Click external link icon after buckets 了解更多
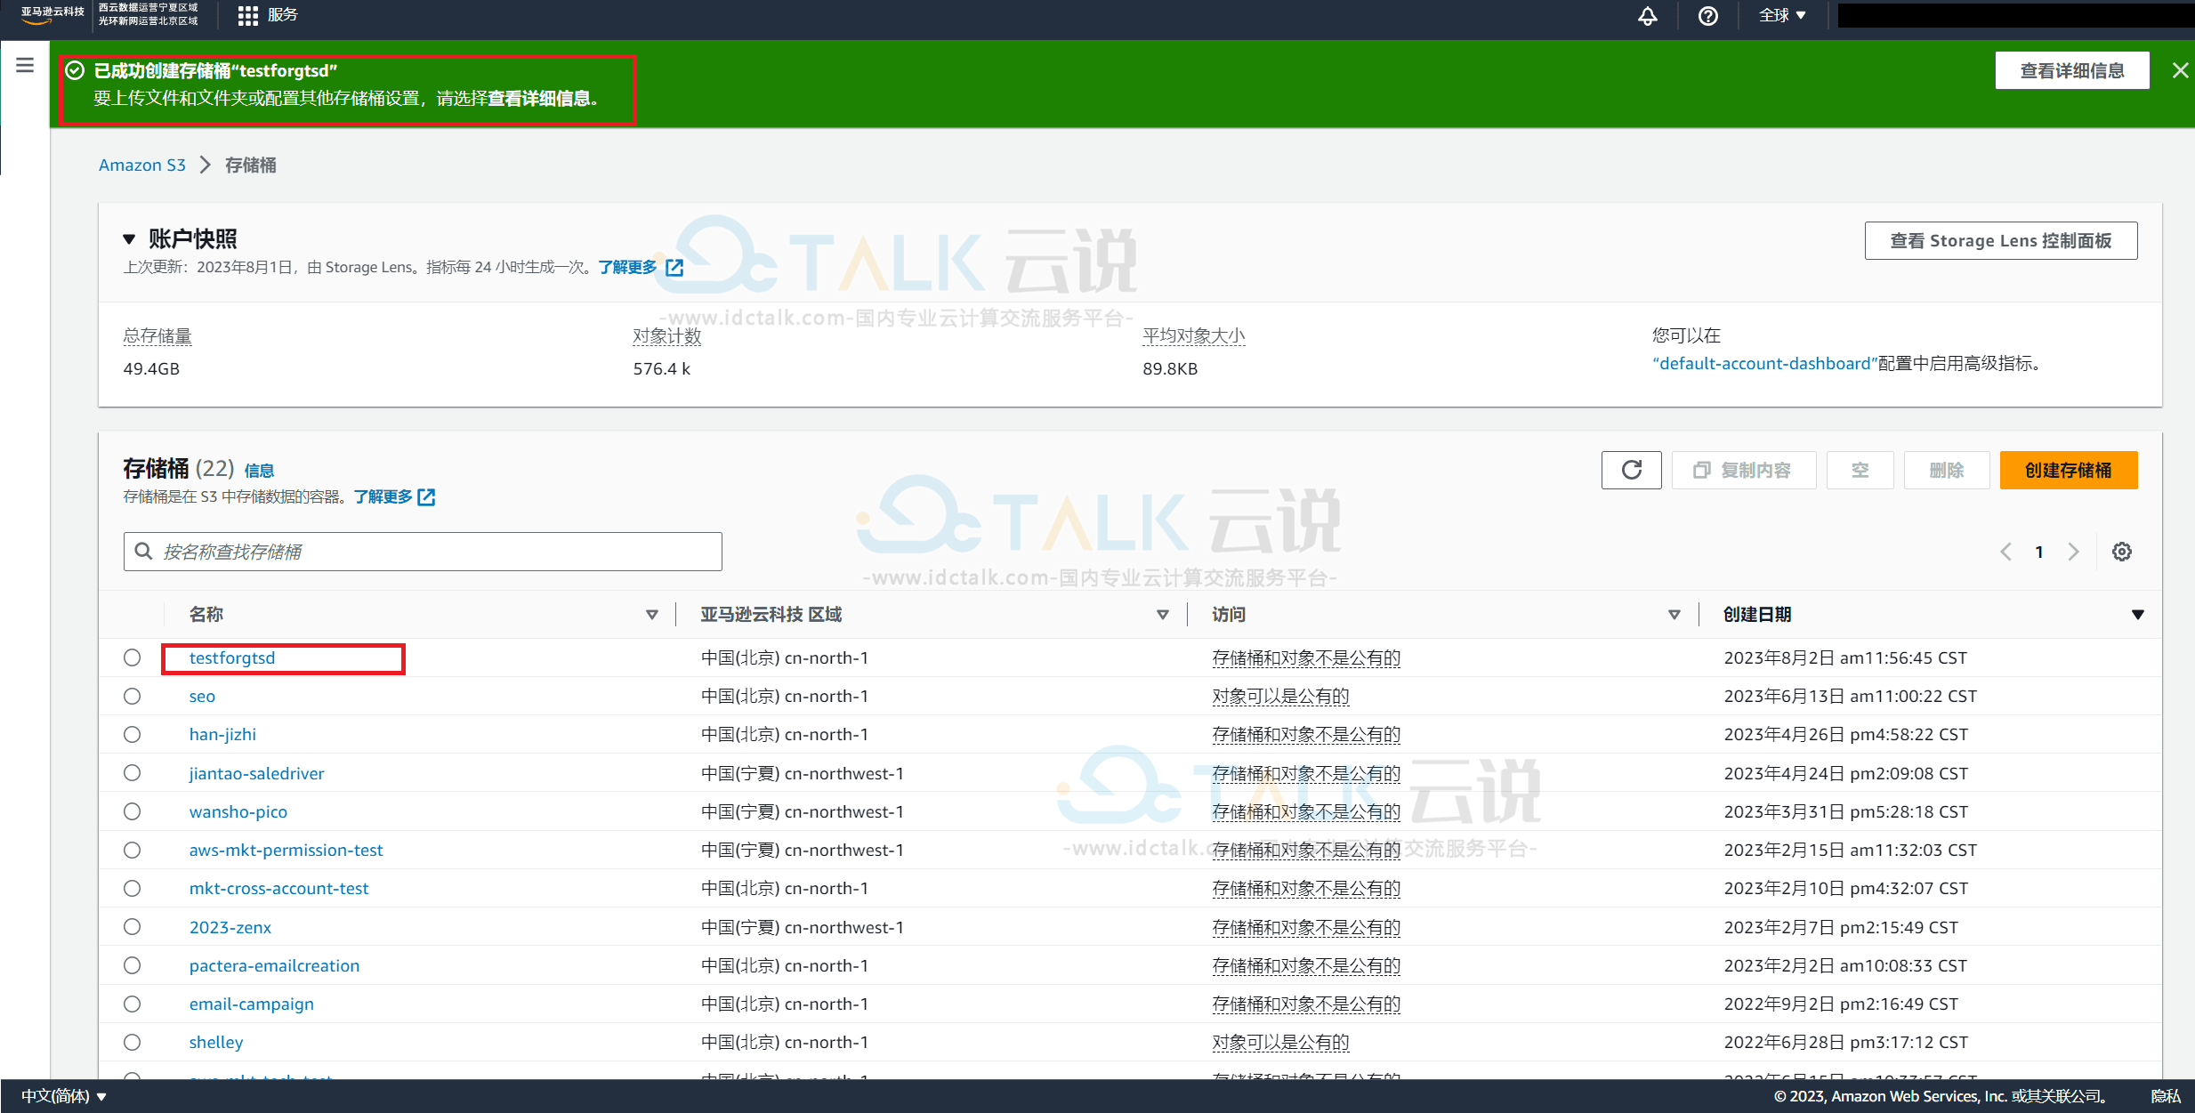 pos(426,497)
